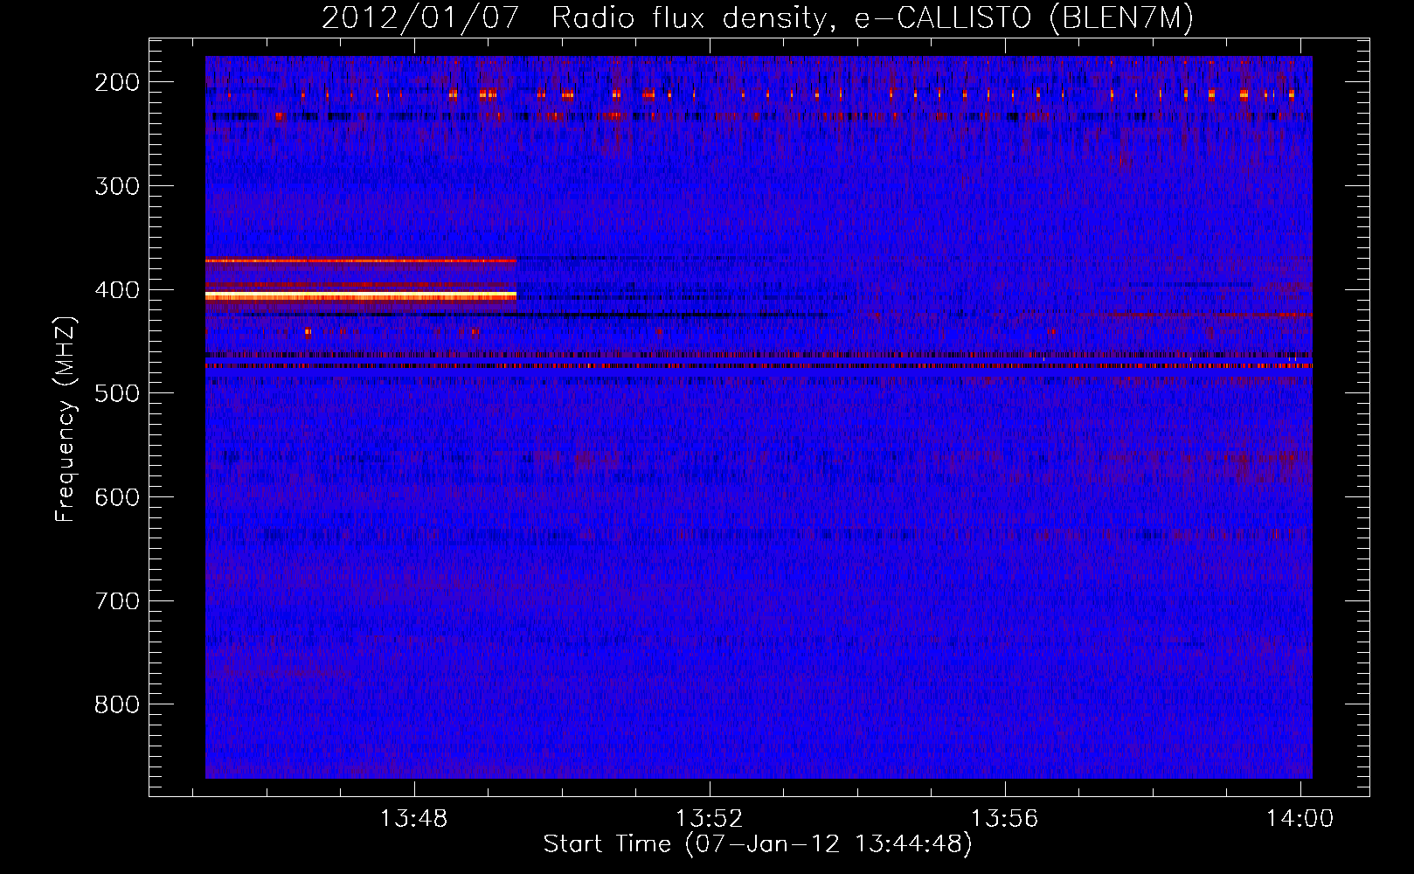Click the 13:52 time tick label
This screenshot has width=1414, height=874.
point(709,818)
